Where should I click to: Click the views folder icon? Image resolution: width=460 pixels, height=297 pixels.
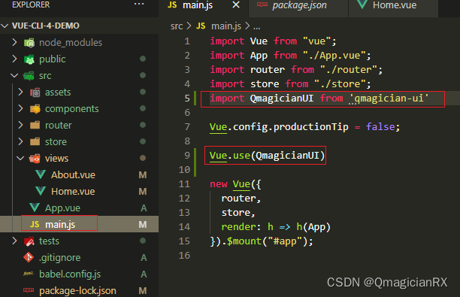[35, 159]
